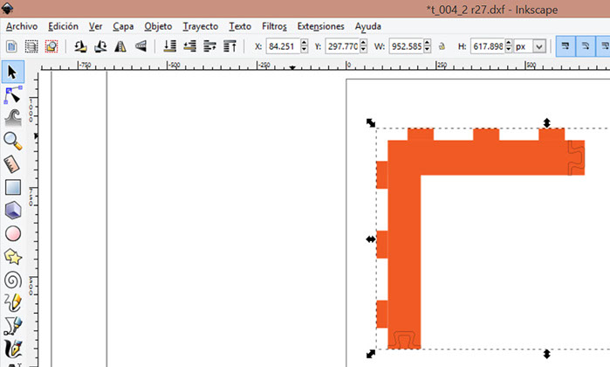Screen dimensions: 610x367
Task: Decrease the X value with spinner down
Action: pos(305,50)
